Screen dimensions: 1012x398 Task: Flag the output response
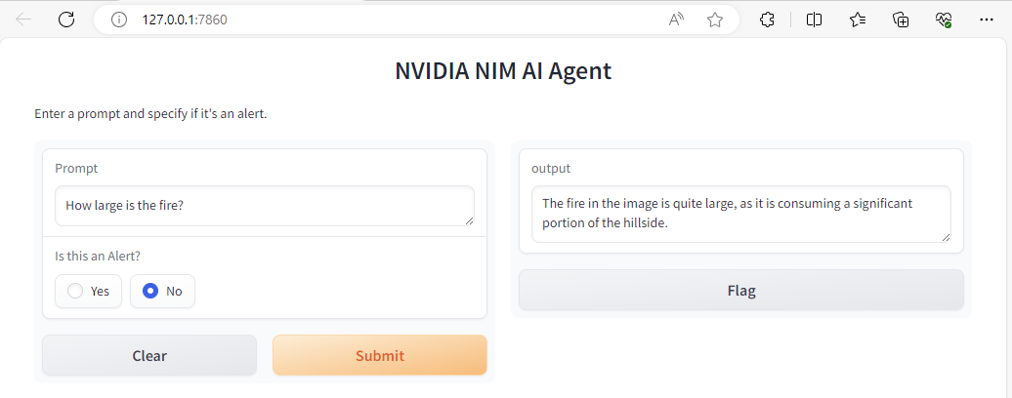740,290
